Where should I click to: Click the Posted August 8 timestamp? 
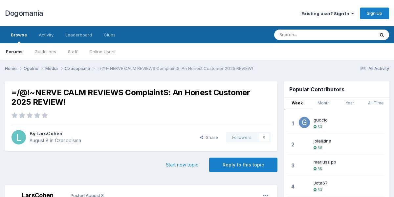pyautogui.click(x=87, y=195)
